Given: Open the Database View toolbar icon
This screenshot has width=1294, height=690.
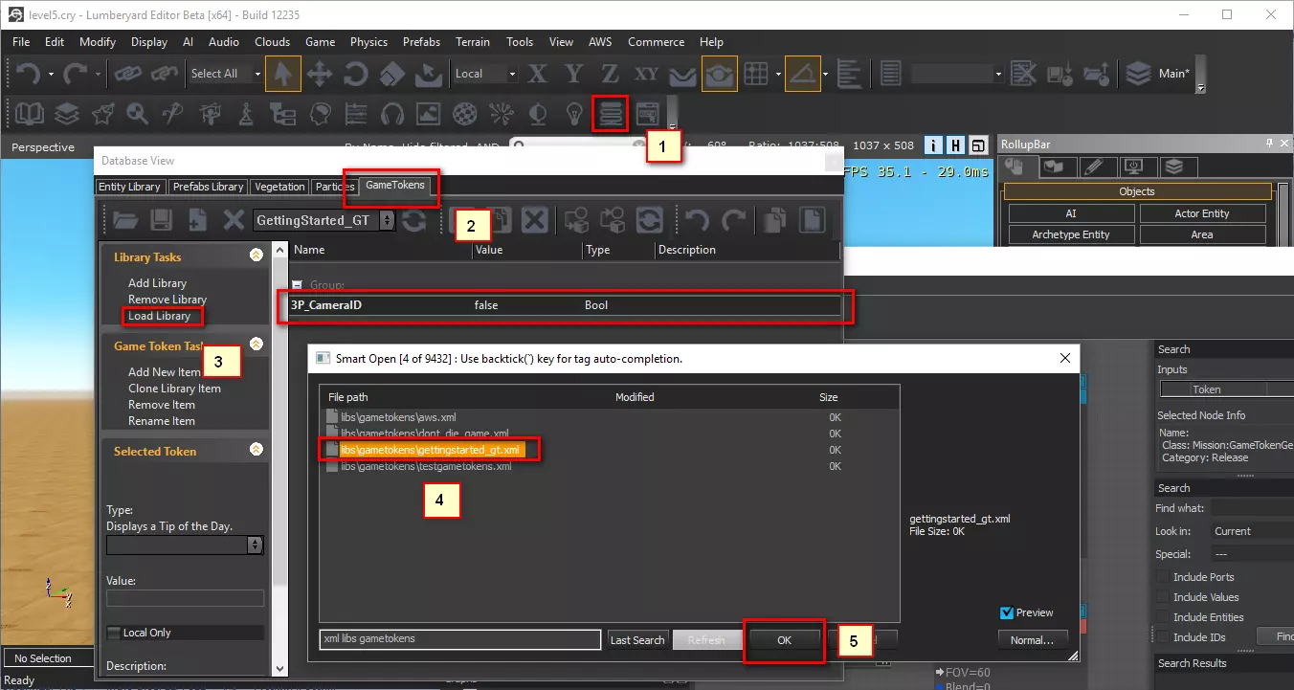Looking at the screenshot, I should [610, 114].
